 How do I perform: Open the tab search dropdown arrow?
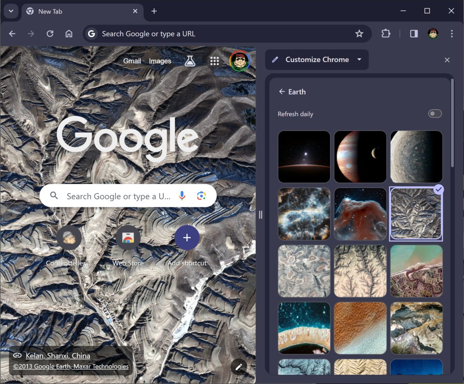click(11, 11)
